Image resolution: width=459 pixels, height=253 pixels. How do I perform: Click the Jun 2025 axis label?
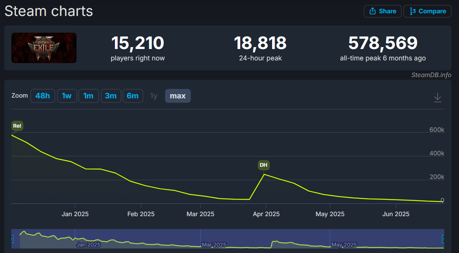tap(396, 214)
